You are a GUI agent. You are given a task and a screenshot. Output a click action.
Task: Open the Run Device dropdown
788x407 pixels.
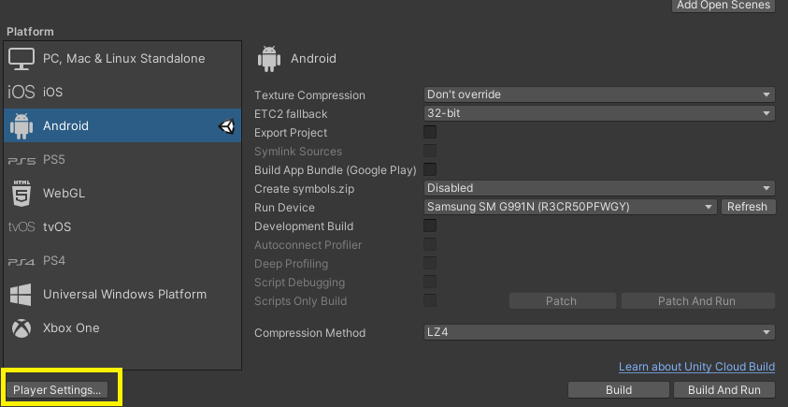coord(570,207)
